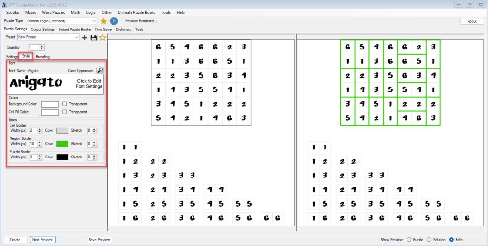Select the Solution preview radio button
This screenshot has height=246, width=488.
[x=429, y=240]
